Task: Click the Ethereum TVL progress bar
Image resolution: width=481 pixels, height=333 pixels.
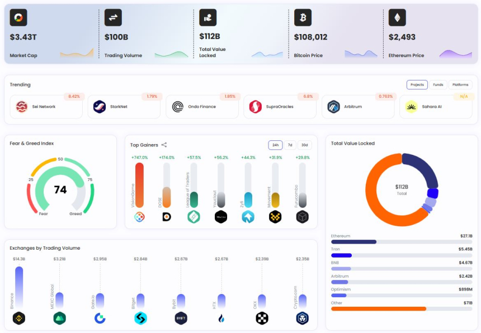Action: coord(402,242)
